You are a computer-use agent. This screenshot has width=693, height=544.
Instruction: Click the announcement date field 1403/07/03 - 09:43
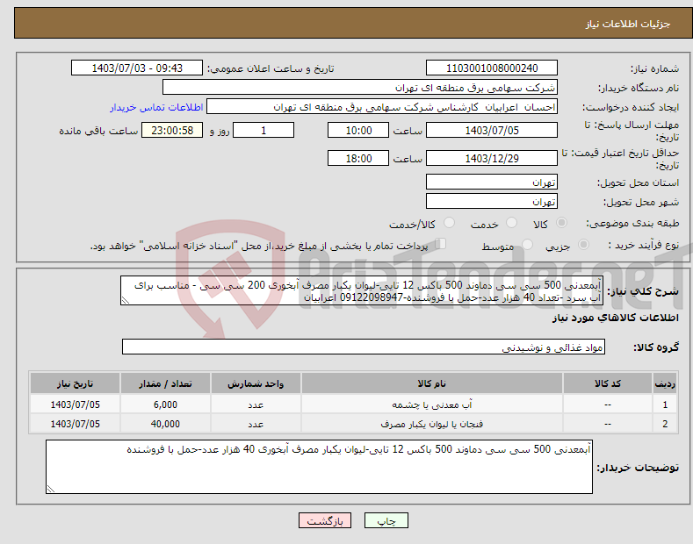point(137,68)
